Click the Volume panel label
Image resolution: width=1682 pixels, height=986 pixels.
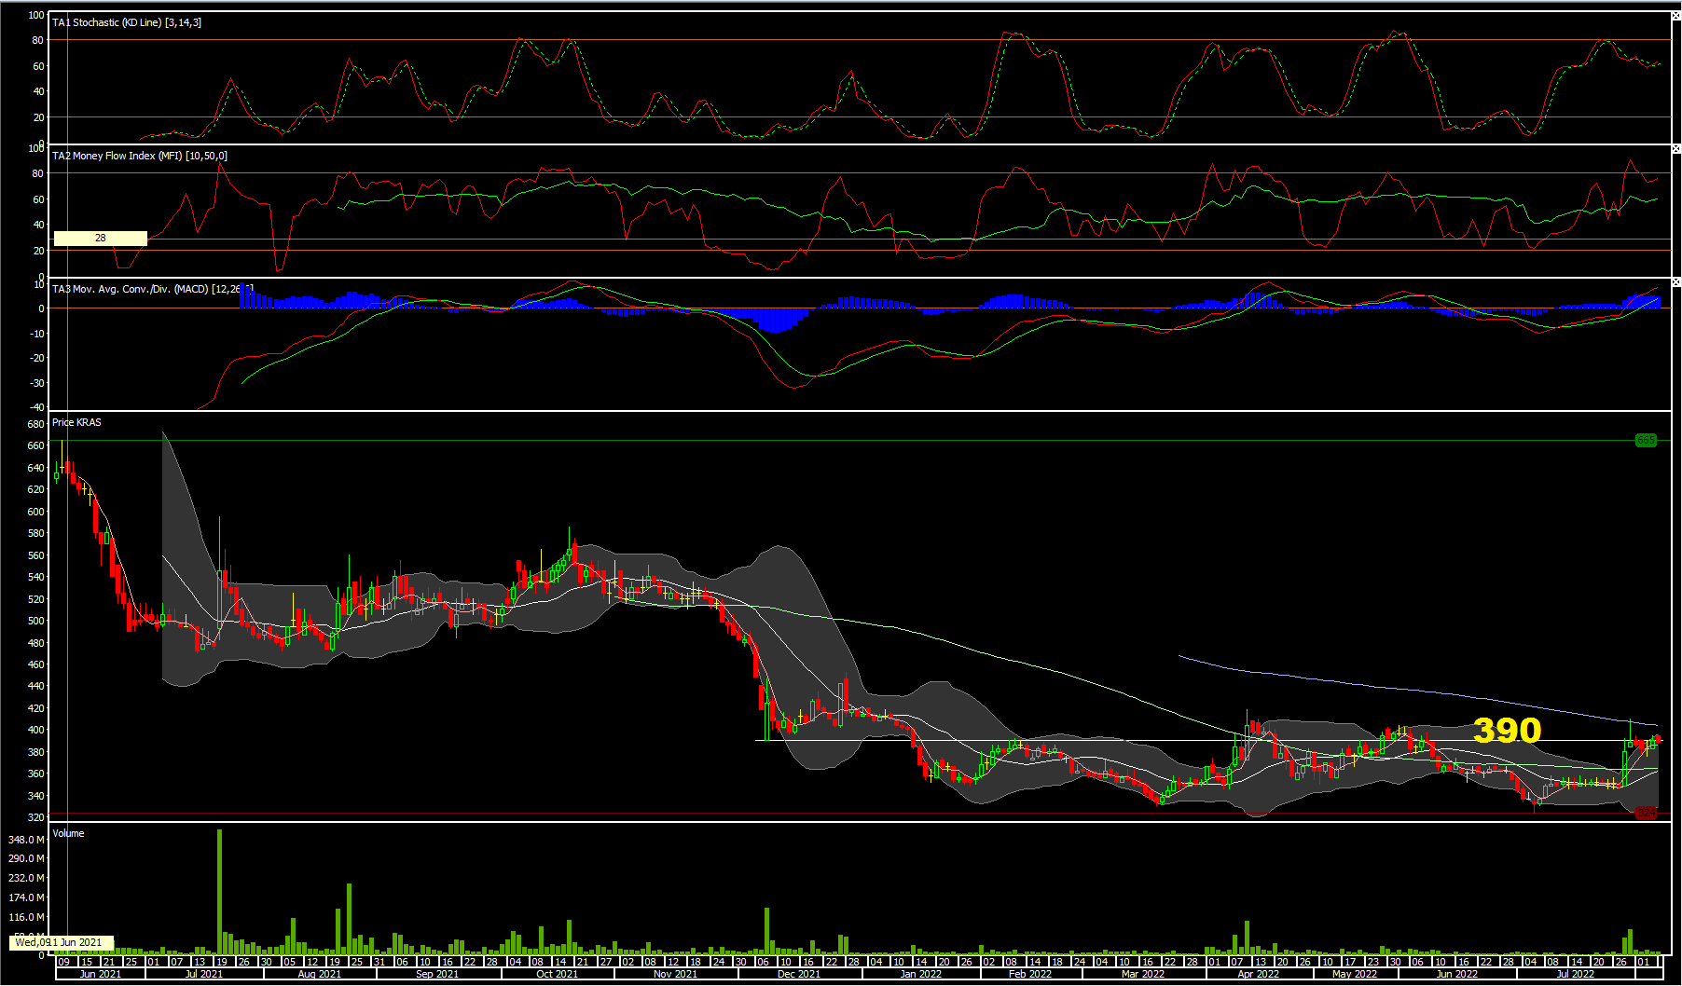tap(68, 833)
